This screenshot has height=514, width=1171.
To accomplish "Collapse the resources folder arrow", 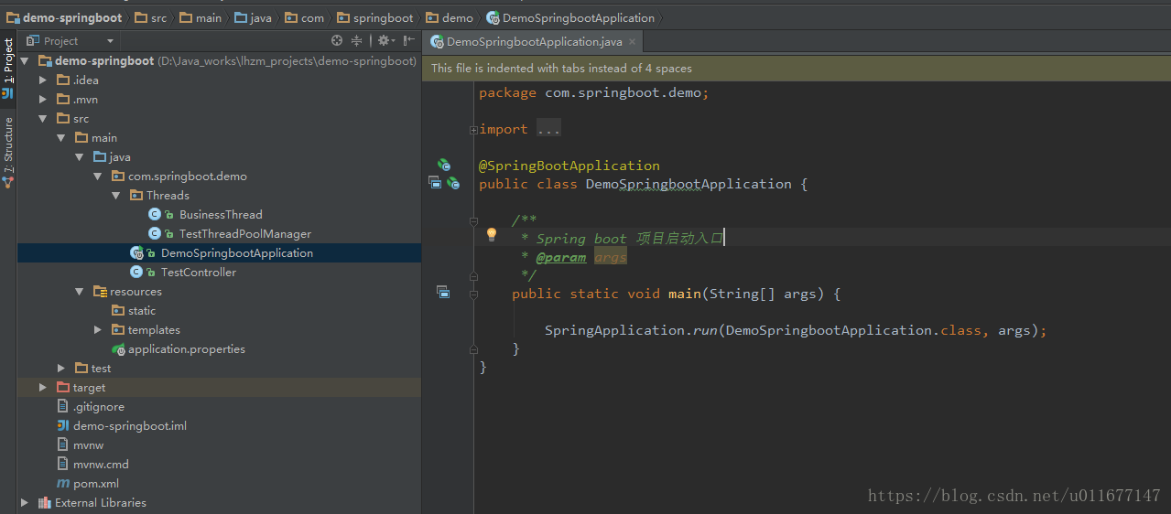I will point(80,292).
